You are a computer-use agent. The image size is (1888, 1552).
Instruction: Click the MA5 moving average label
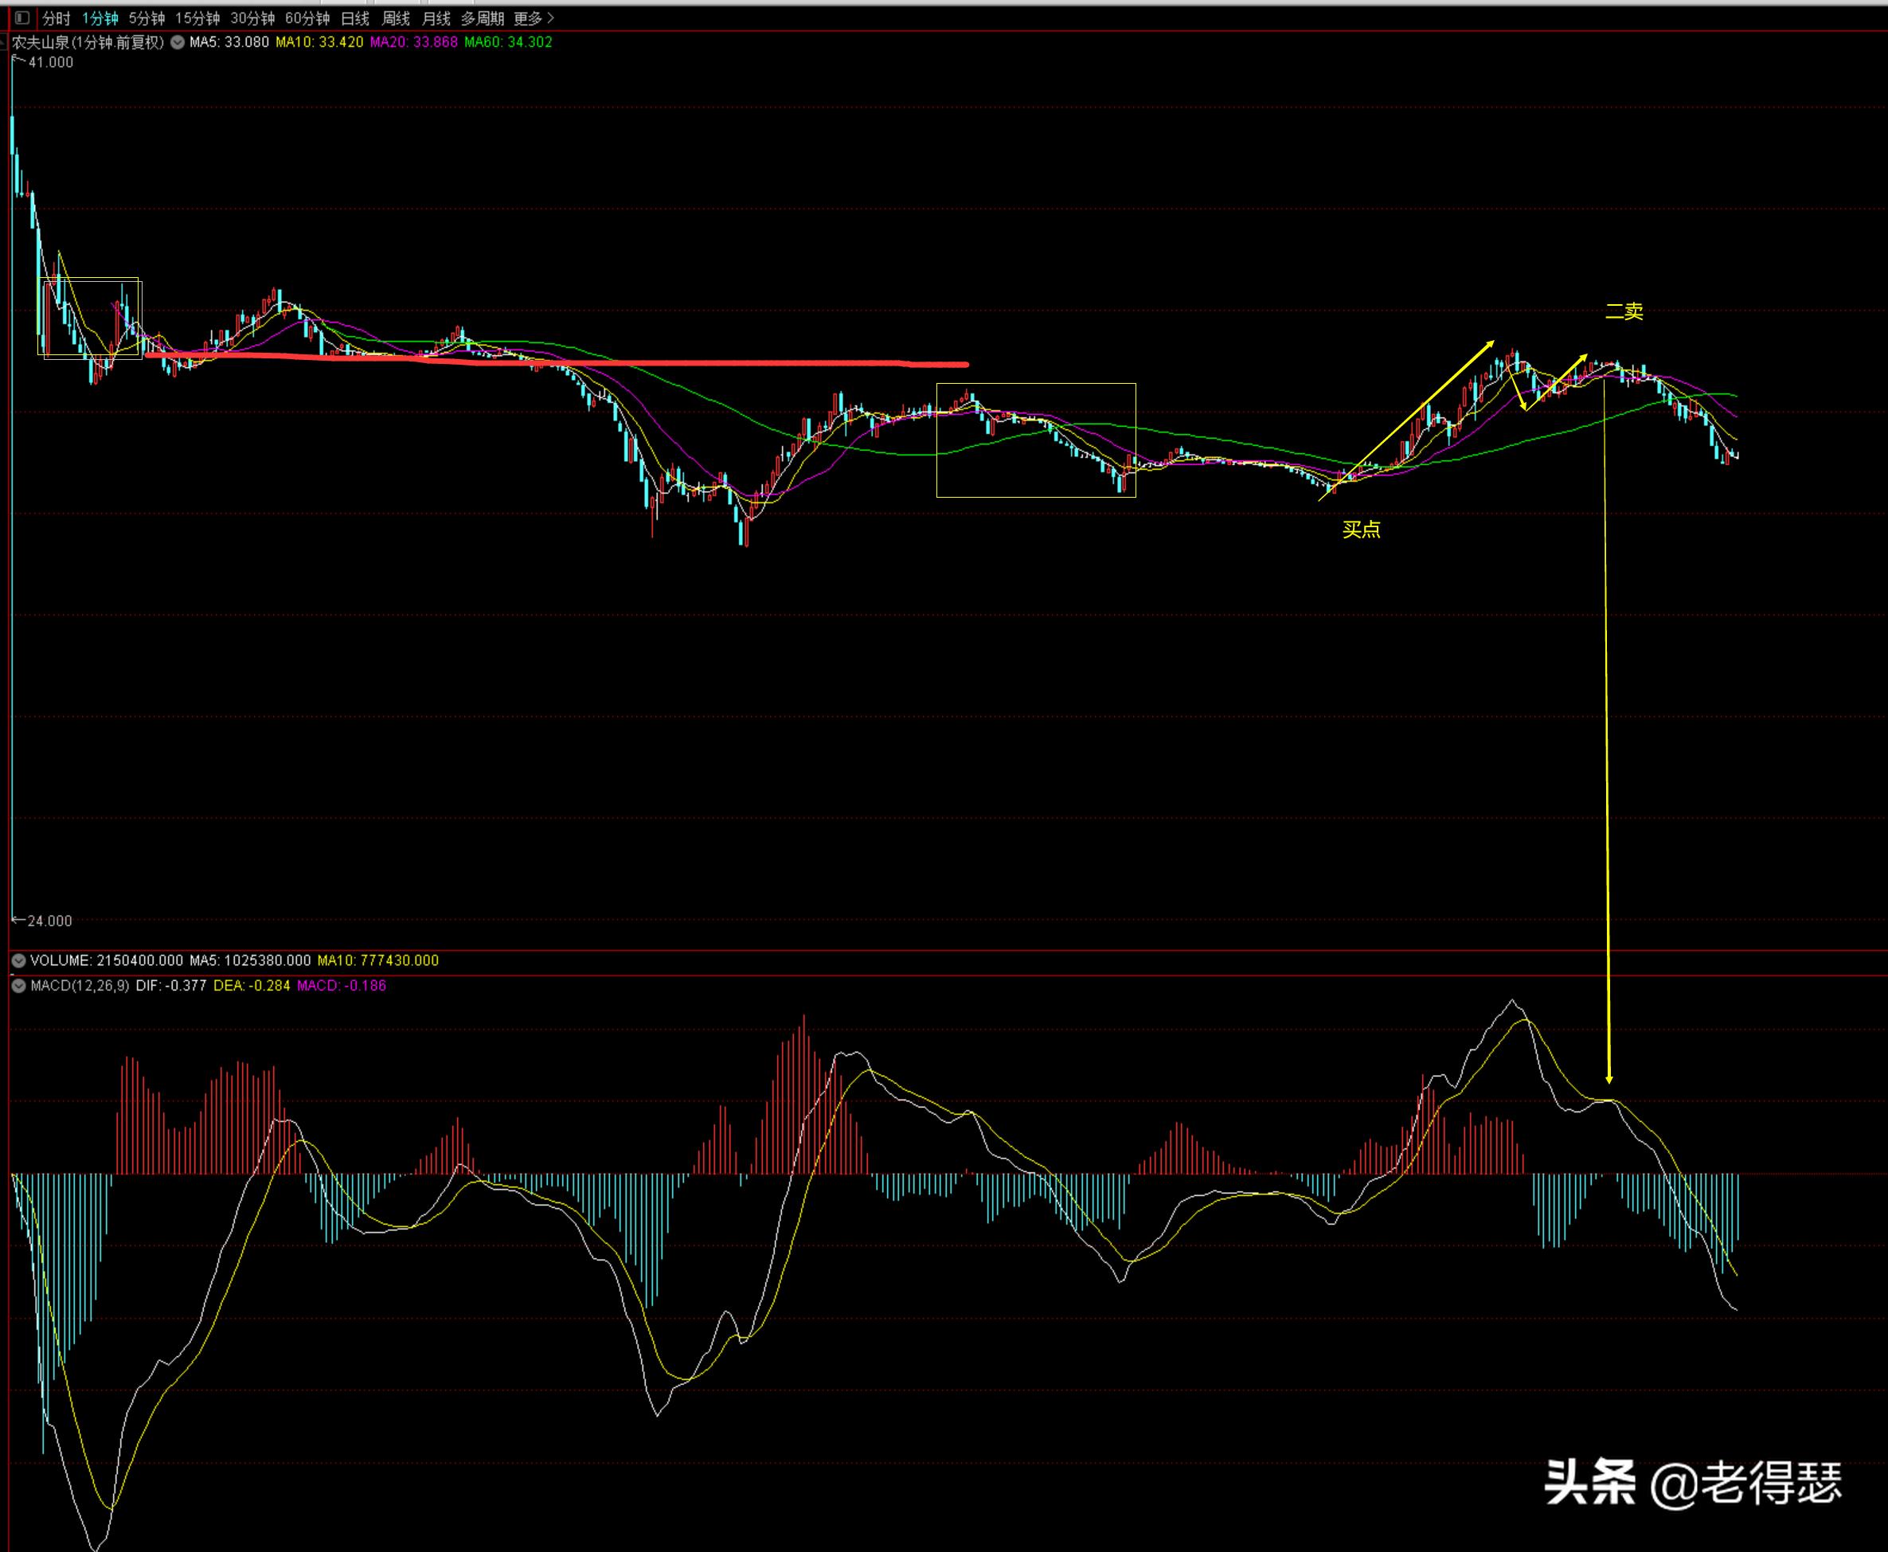click(229, 42)
